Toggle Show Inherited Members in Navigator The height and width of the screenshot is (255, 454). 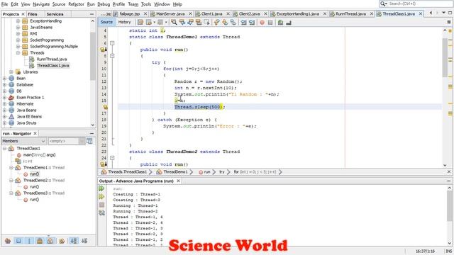[8, 241]
